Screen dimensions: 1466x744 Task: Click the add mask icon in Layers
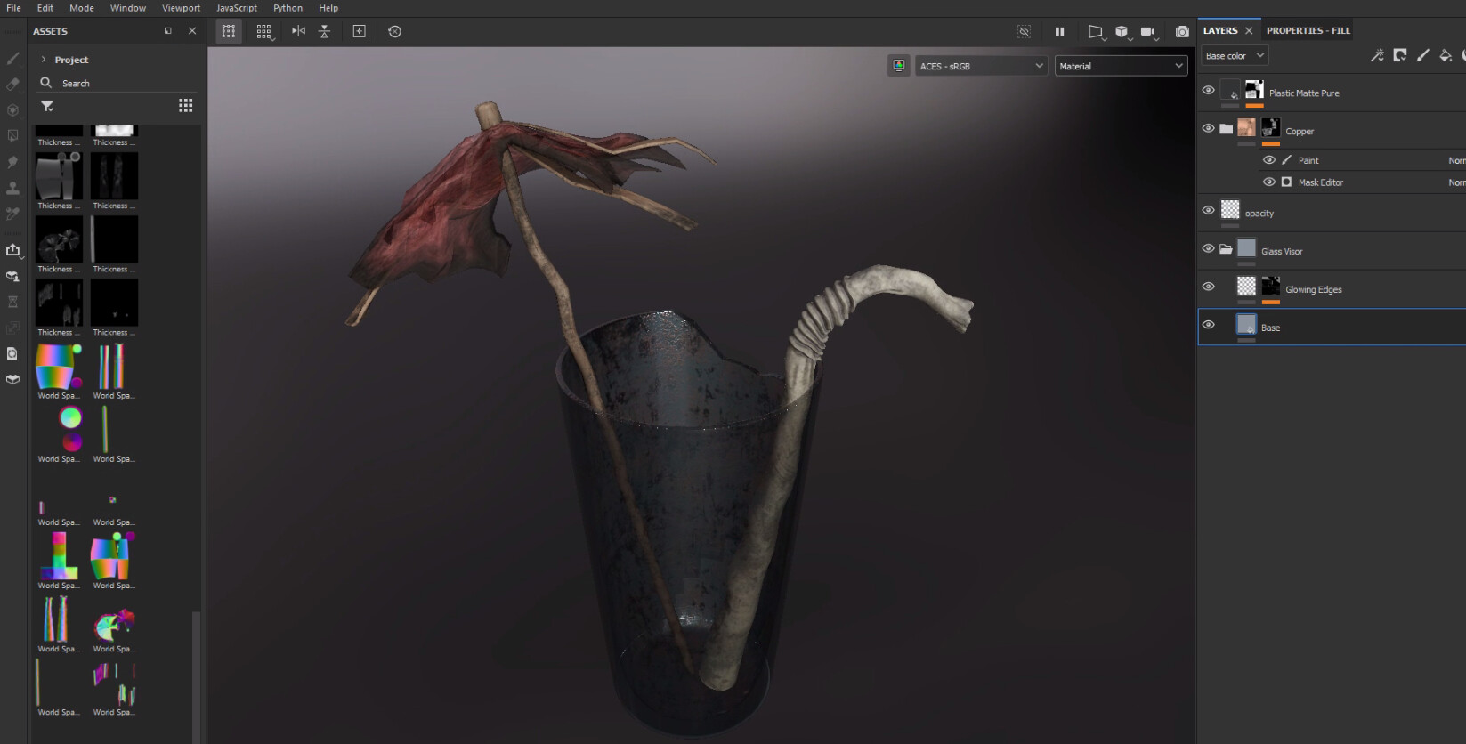1400,55
